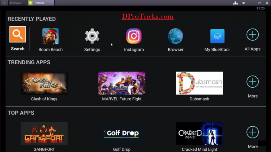Click the GANGFORT caption text

click(x=44, y=149)
